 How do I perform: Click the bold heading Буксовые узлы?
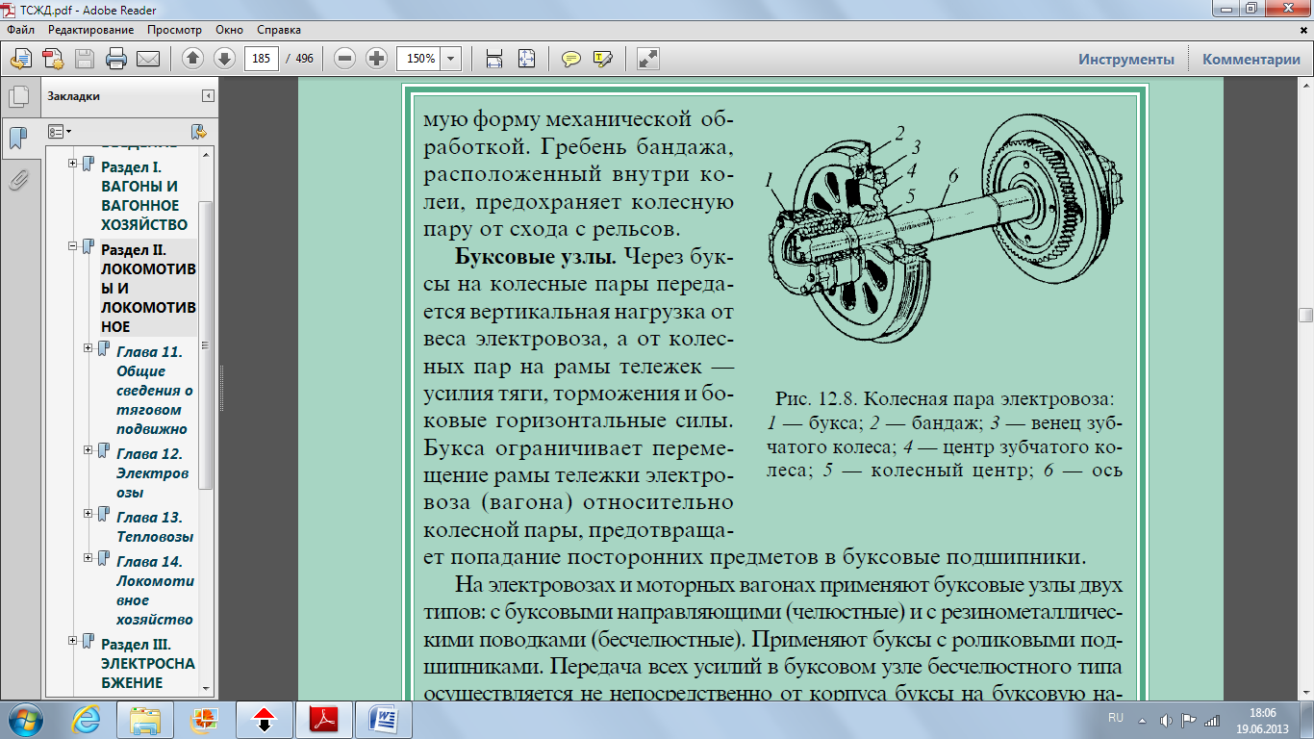(x=538, y=258)
